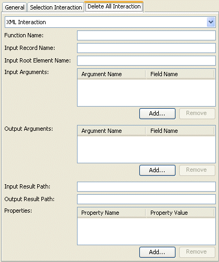
Task: Click empty area of Properties table
Action: click(146, 231)
